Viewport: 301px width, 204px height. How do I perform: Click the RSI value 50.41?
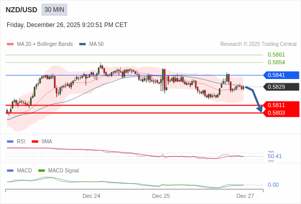(x=274, y=156)
